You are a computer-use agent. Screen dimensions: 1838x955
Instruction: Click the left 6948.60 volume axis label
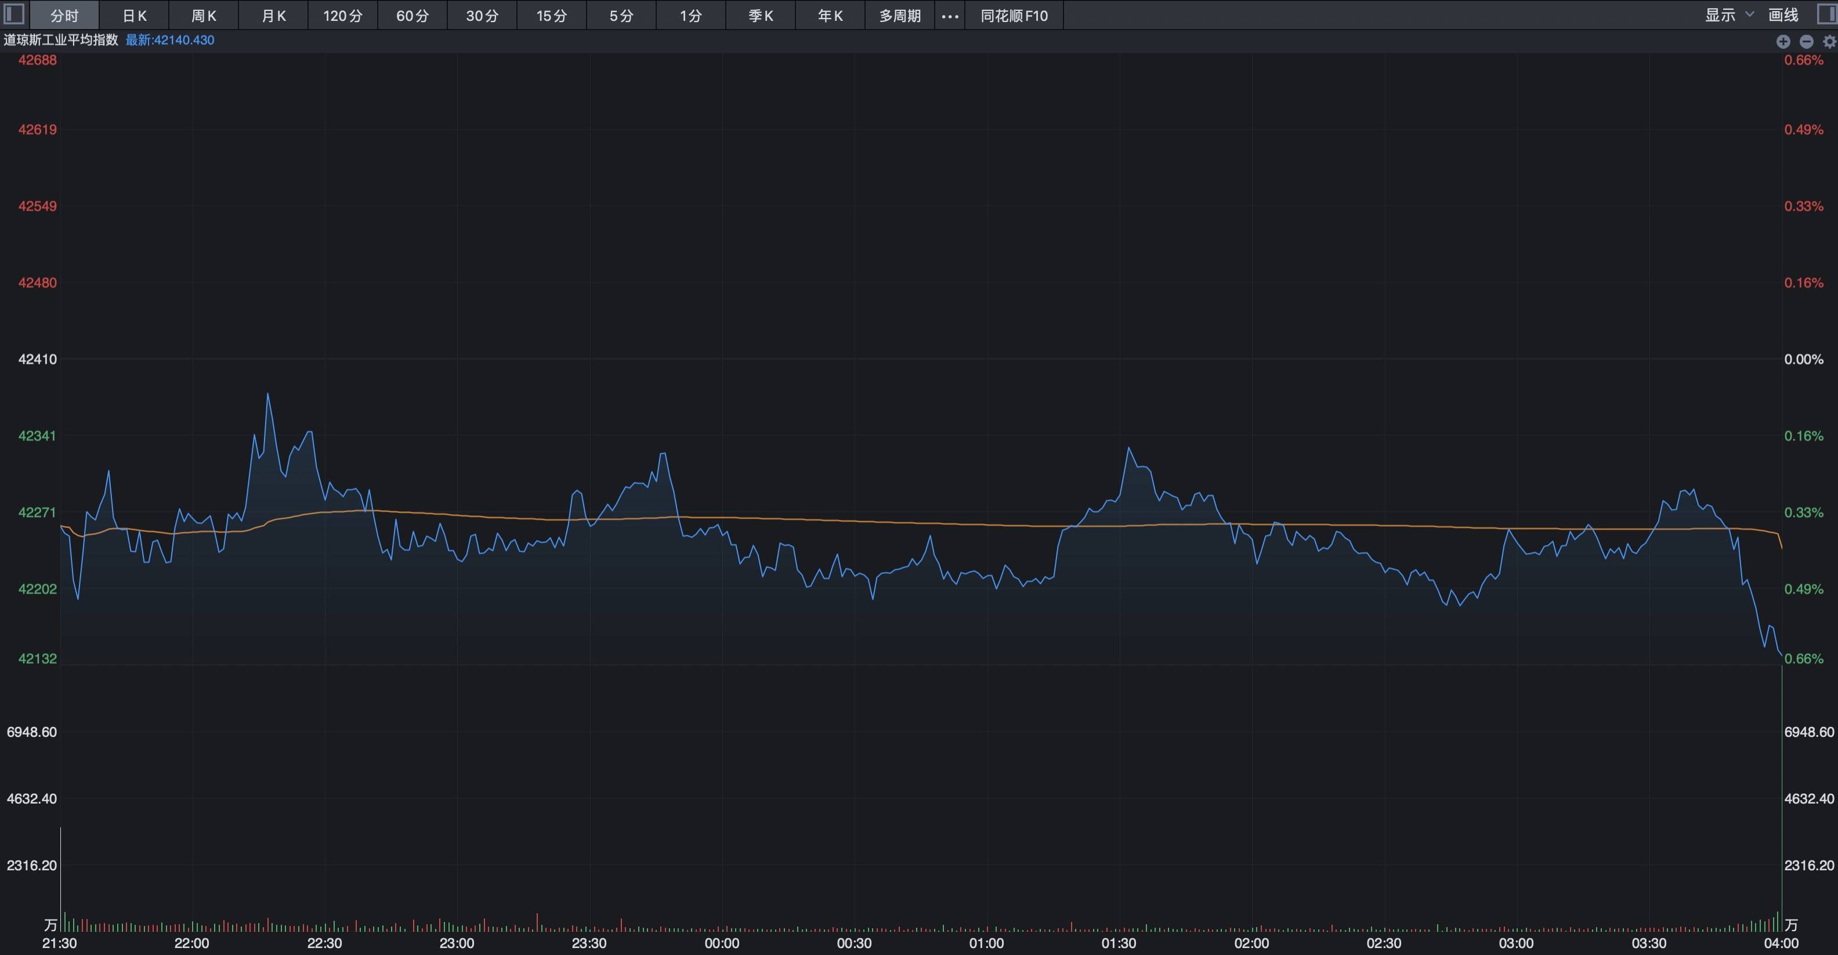32,732
